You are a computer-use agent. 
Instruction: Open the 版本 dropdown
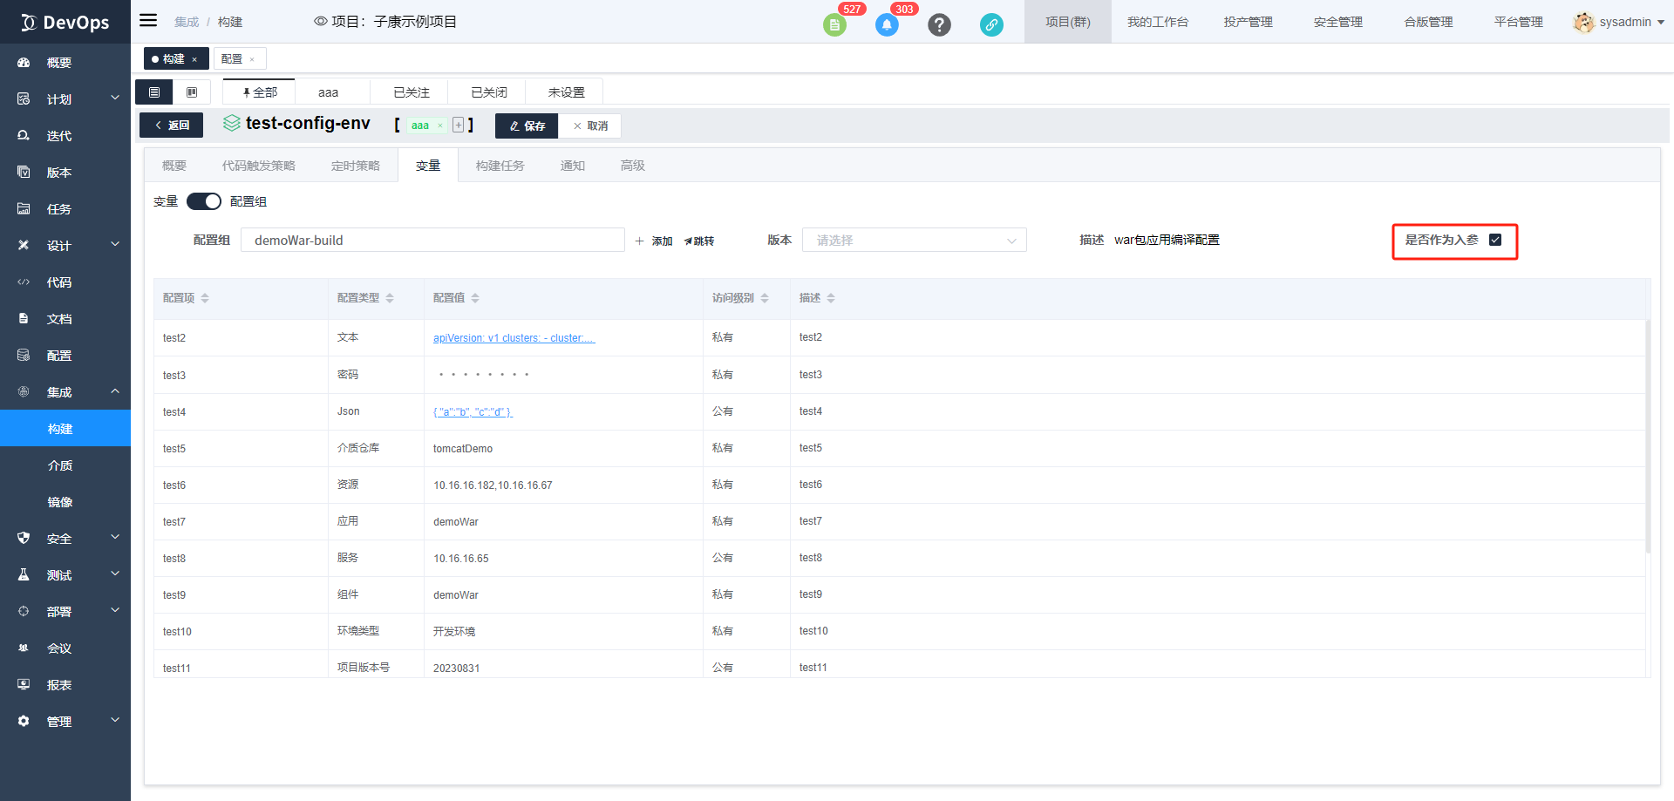[914, 241]
